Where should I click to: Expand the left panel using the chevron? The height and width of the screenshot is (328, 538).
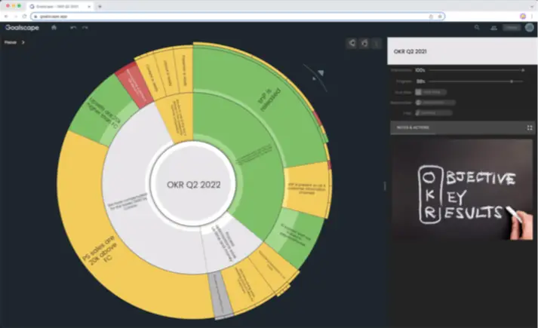pos(23,42)
